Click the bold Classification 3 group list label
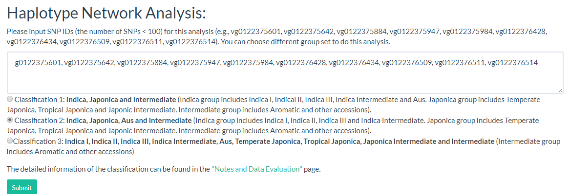The width and height of the screenshot is (570, 194). click(279, 141)
